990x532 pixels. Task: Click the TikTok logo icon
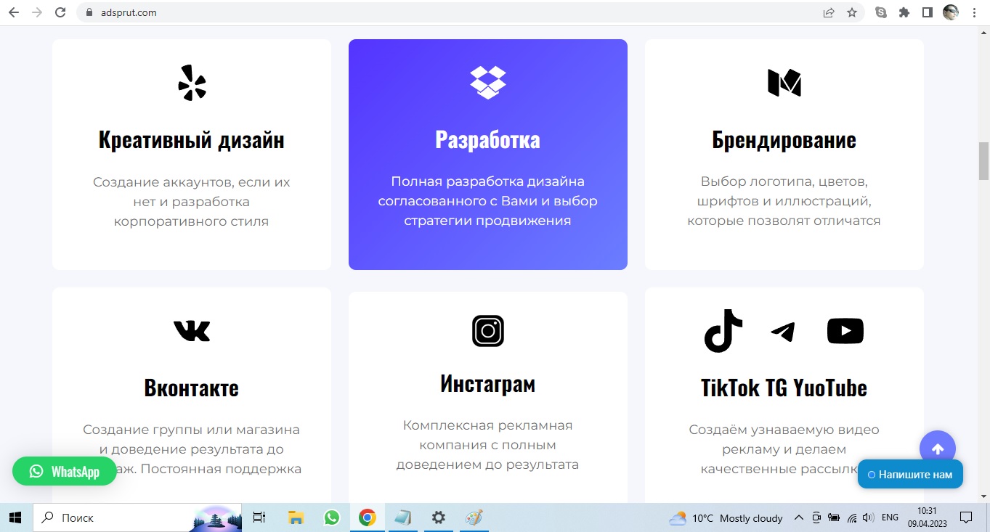pyautogui.click(x=723, y=331)
